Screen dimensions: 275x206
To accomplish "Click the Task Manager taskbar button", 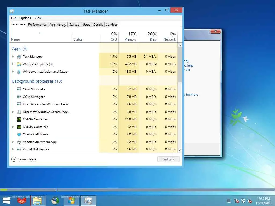I will 88,201.
